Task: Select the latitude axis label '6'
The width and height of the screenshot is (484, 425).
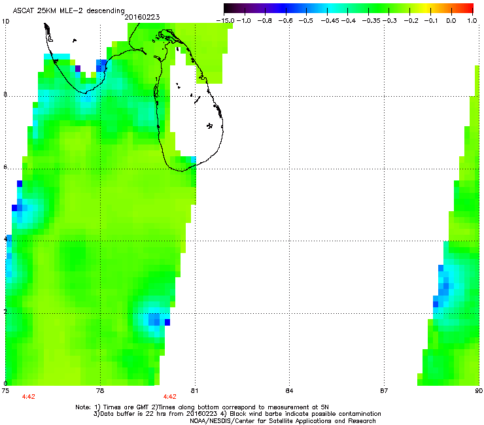Action: (x=5, y=167)
